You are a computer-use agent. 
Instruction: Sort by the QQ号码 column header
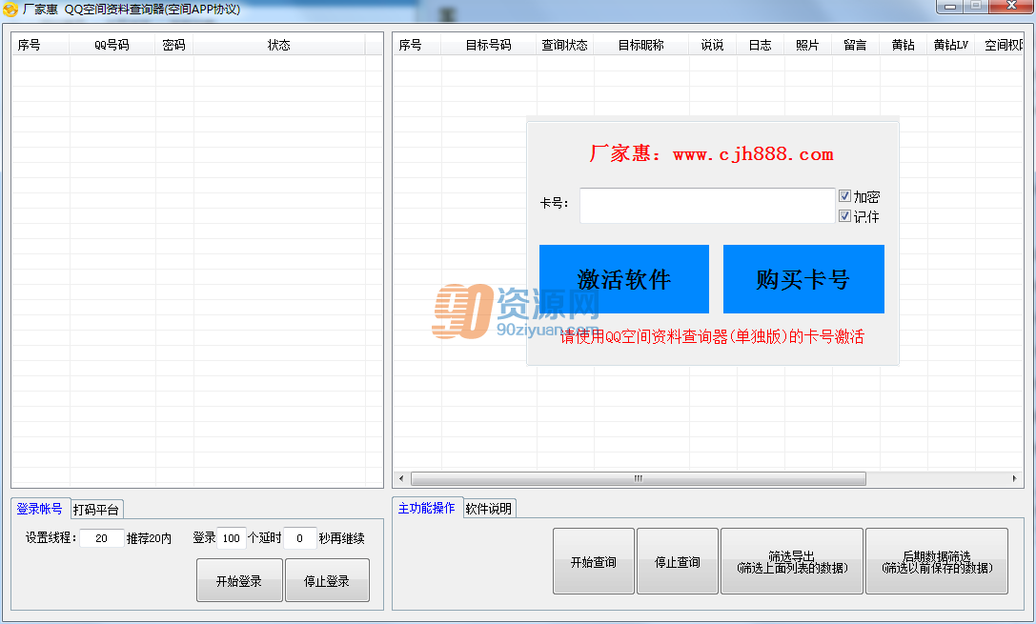112,45
